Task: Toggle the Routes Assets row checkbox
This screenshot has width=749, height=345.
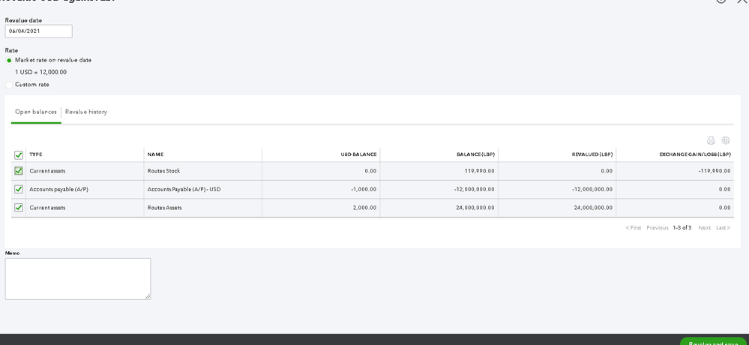Action: tap(19, 208)
